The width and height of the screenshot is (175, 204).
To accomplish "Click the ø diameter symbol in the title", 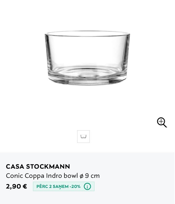I will tap(82, 176).
